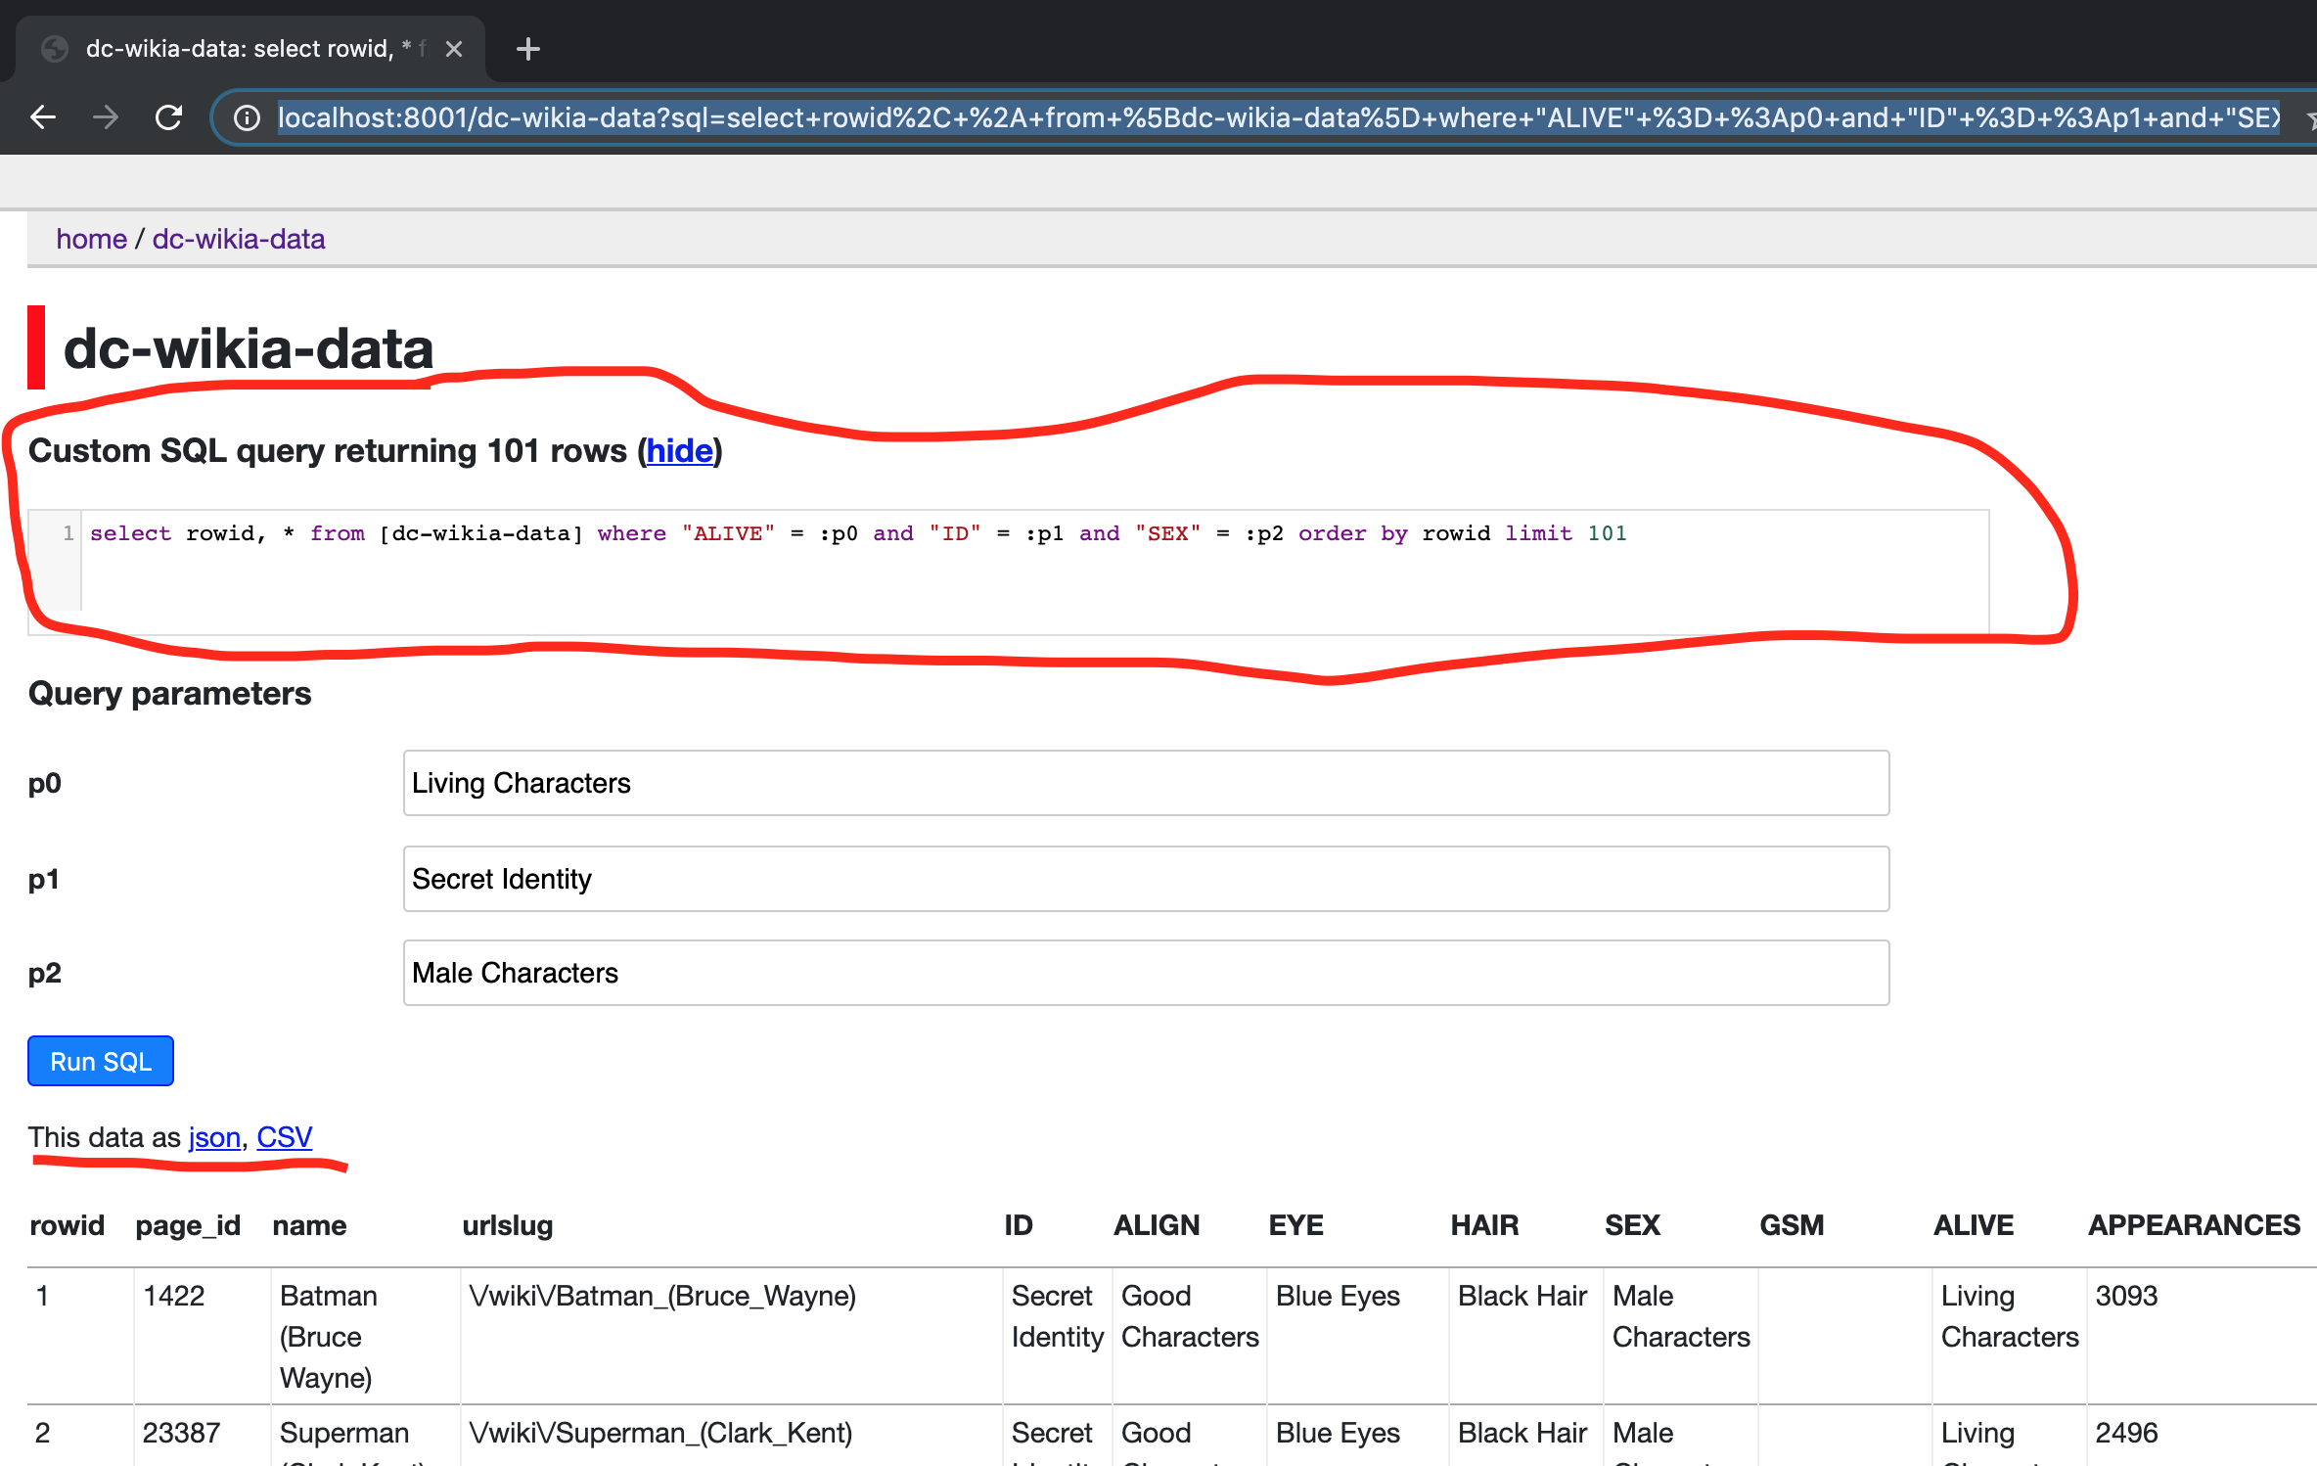Open a new browser tab
The image size is (2317, 1466).
coord(528,49)
